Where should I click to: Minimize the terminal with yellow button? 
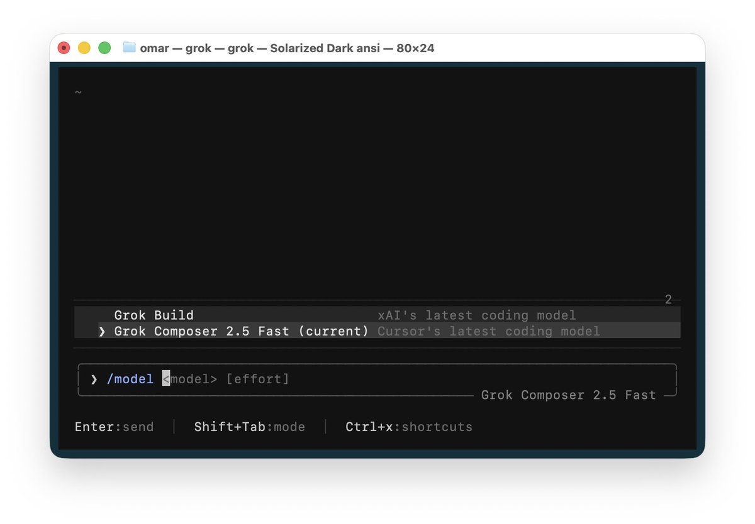84,48
